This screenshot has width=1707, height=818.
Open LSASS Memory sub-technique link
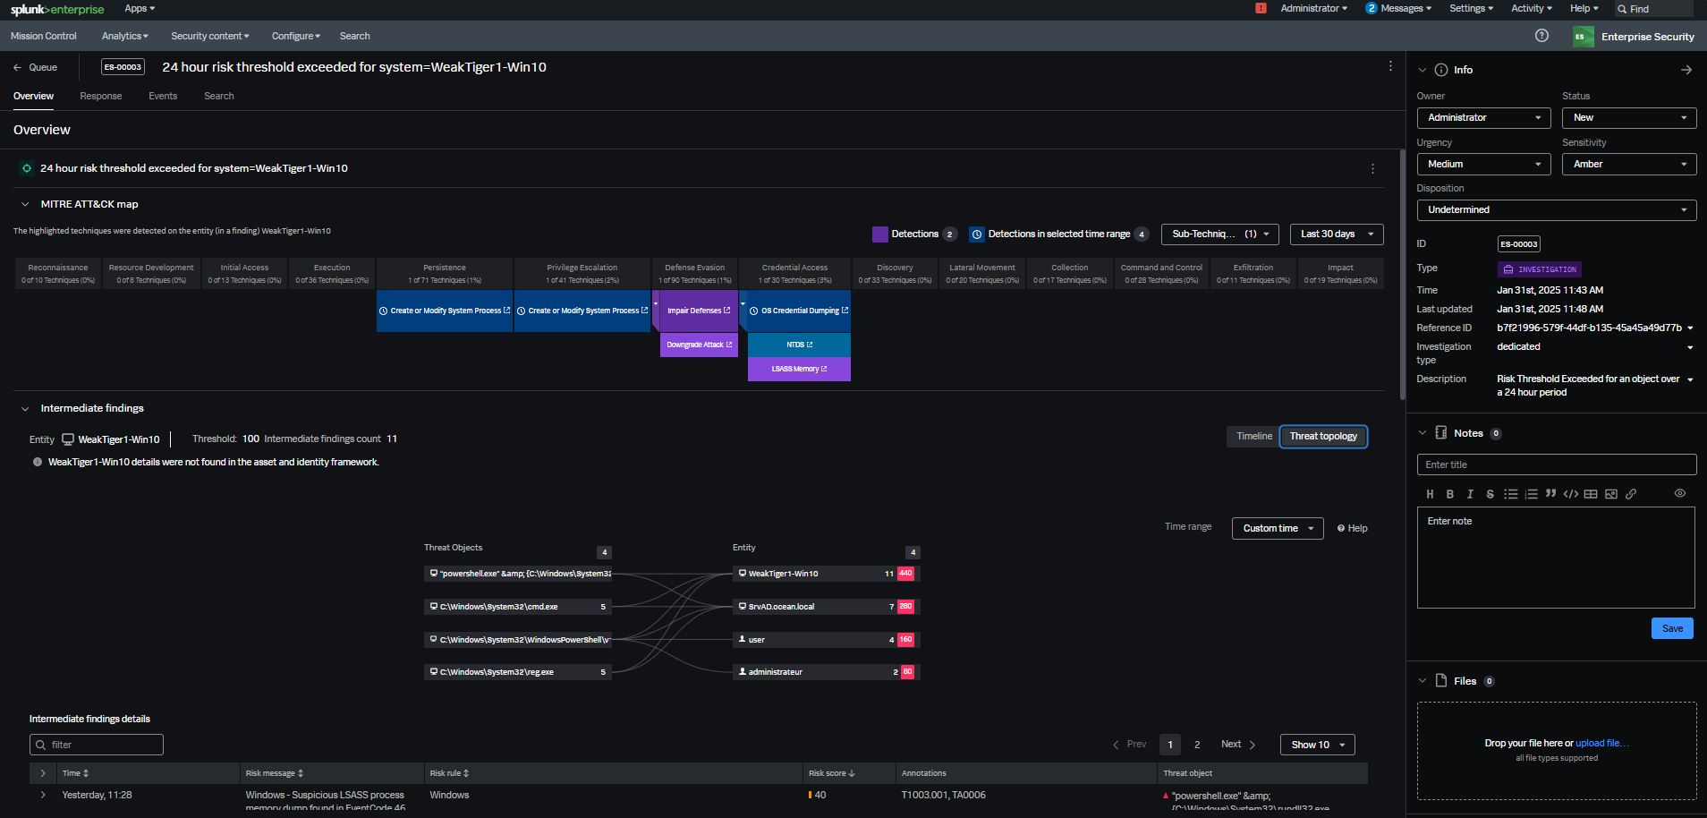799,369
